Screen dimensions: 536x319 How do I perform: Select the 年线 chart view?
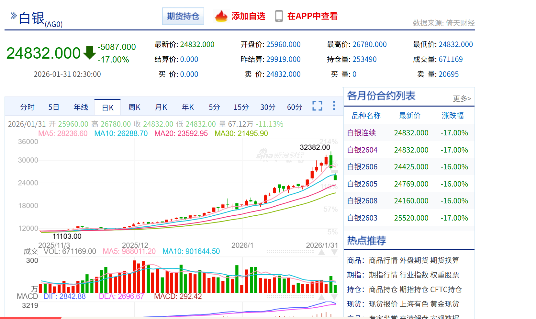81,107
